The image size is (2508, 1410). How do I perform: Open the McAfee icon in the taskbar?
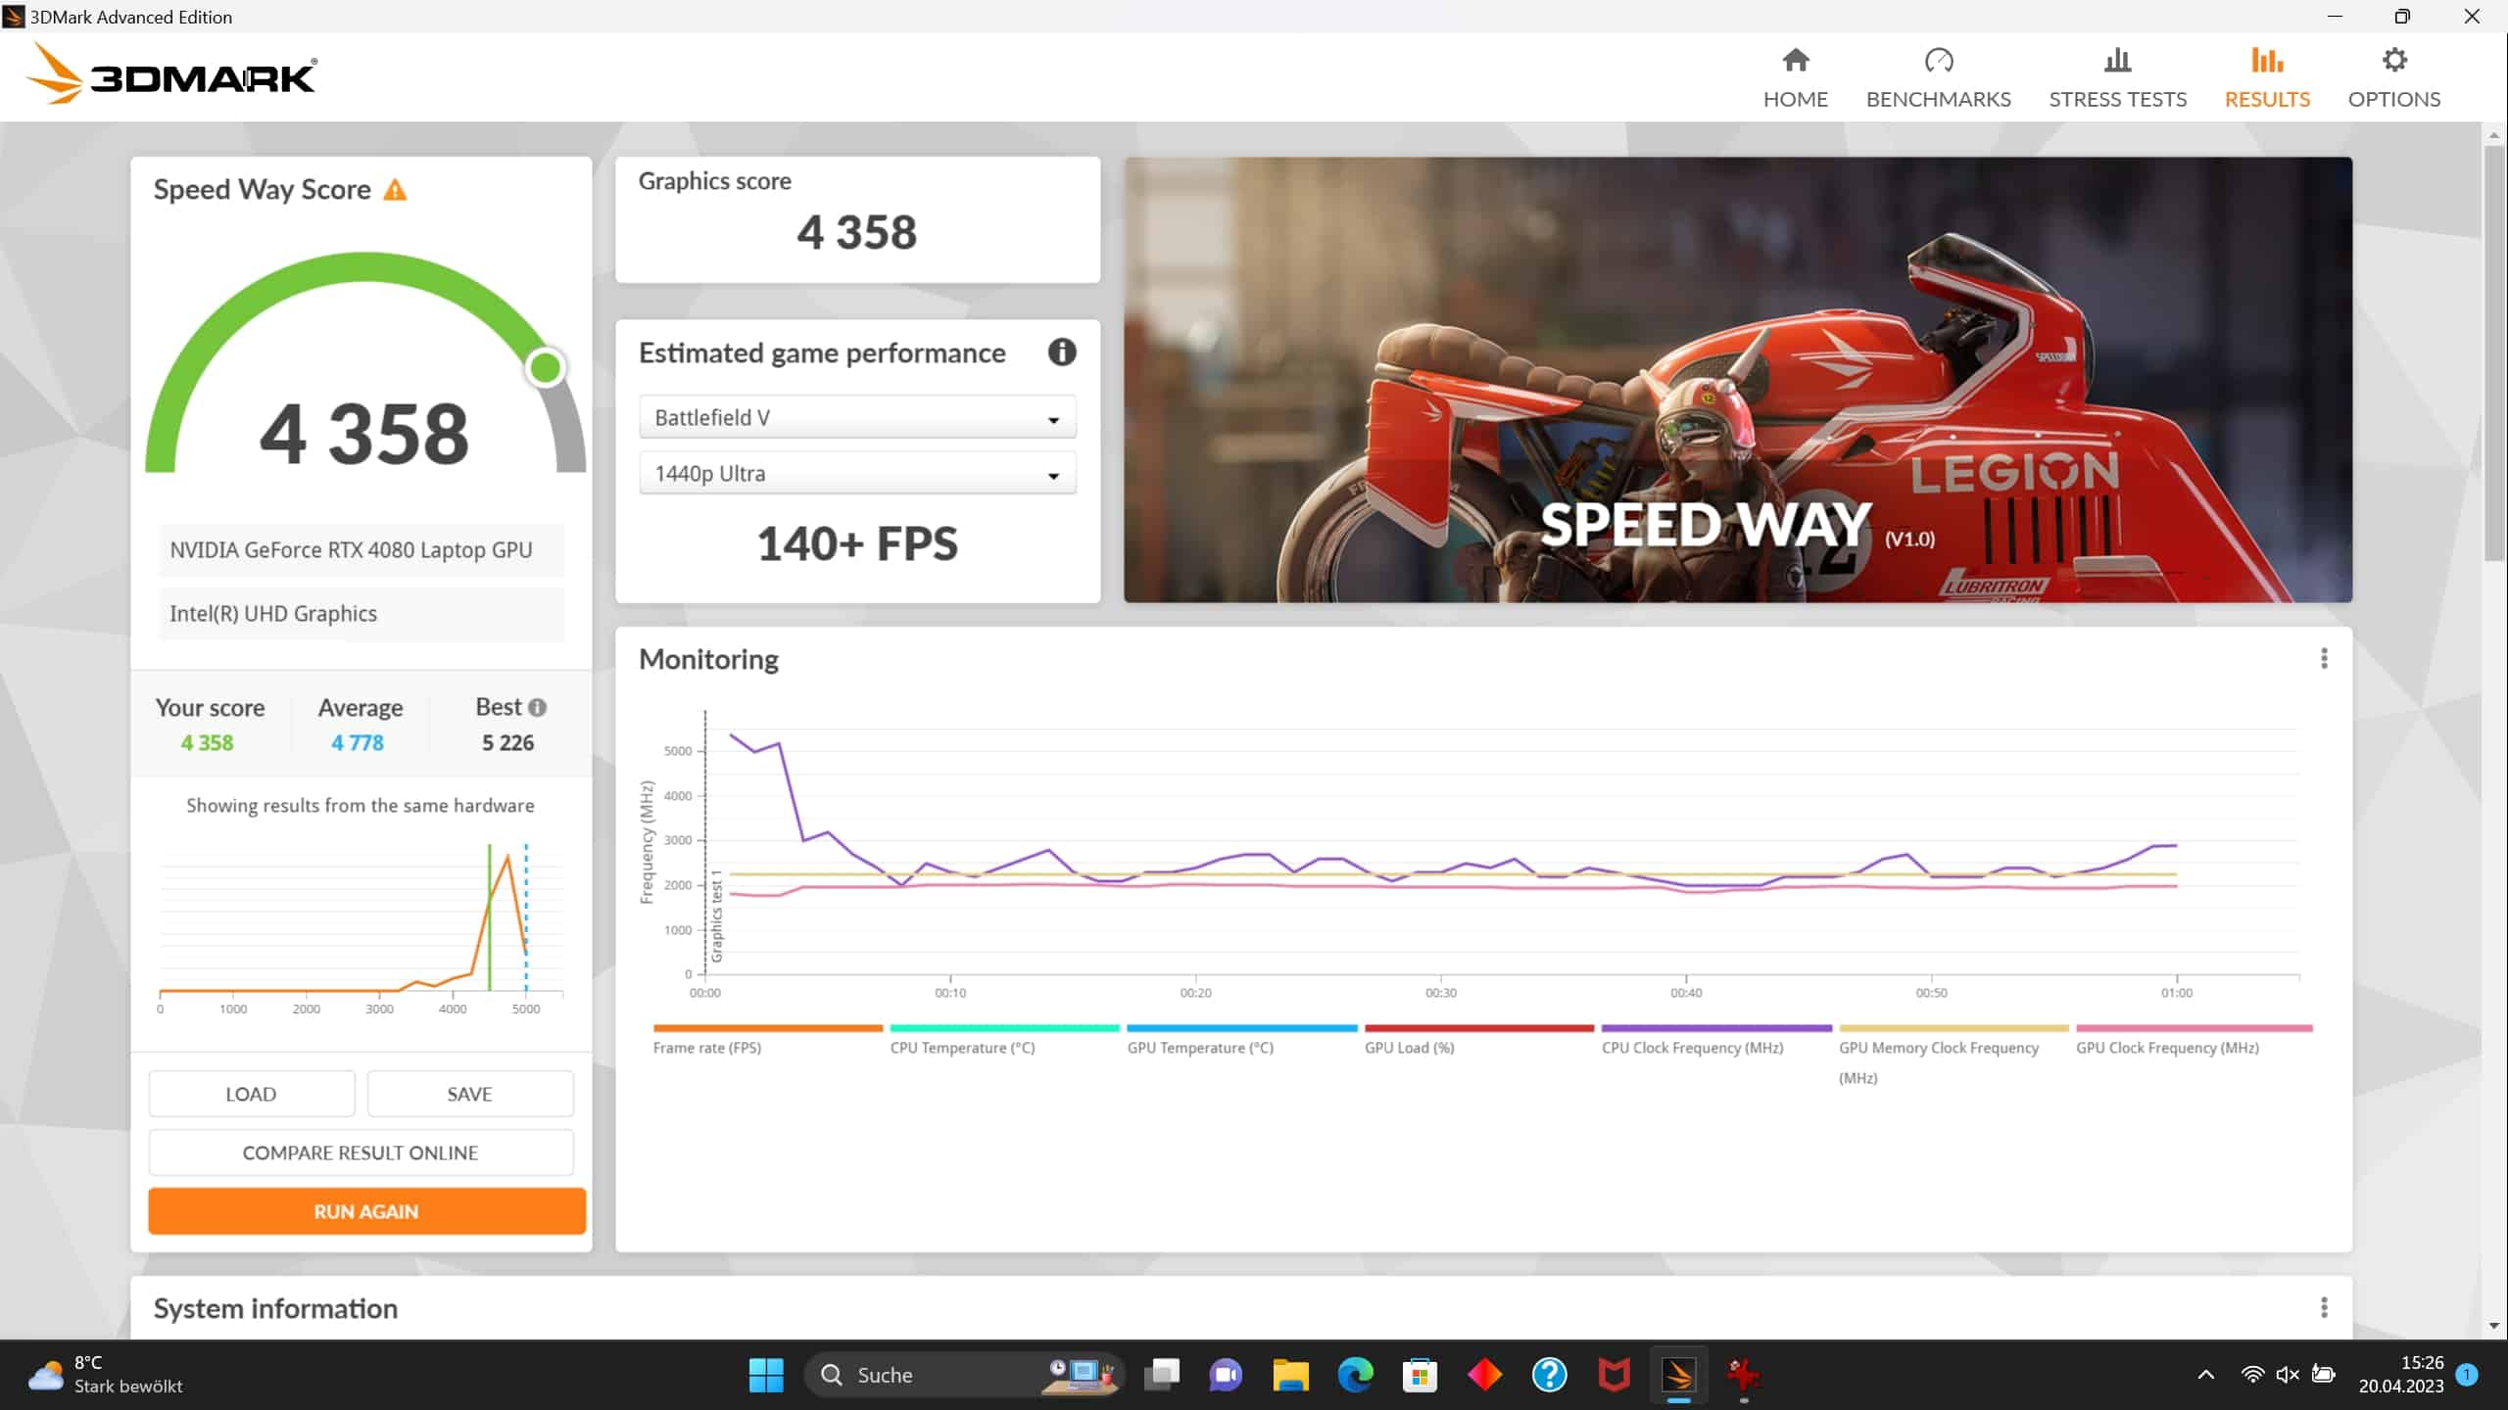pos(1614,1375)
